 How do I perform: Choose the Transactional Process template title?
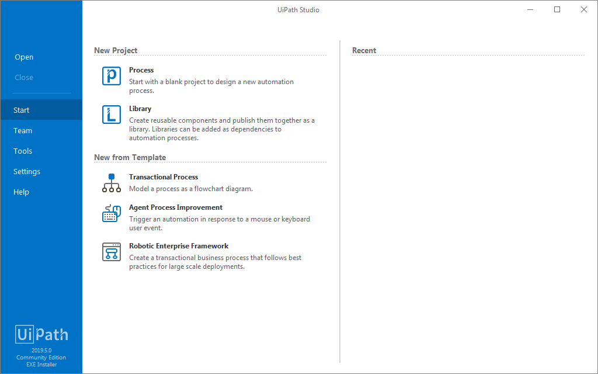pos(164,176)
